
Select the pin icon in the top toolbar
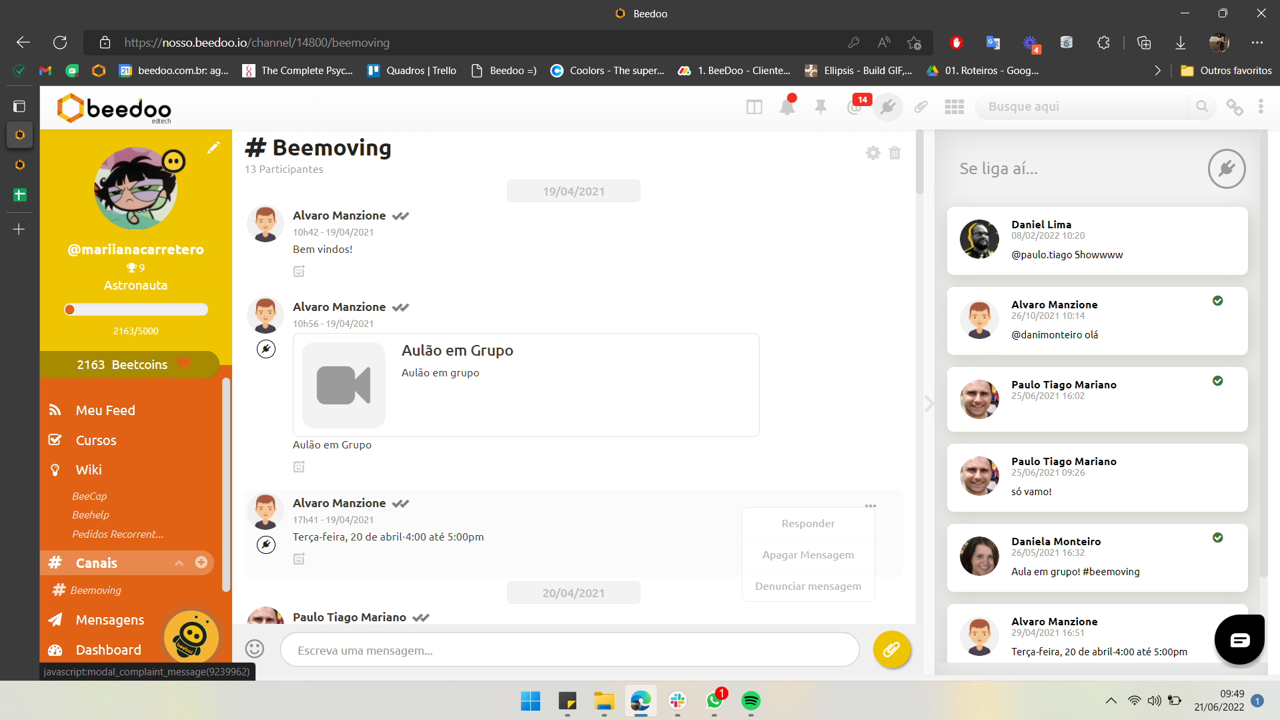coord(820,107)
